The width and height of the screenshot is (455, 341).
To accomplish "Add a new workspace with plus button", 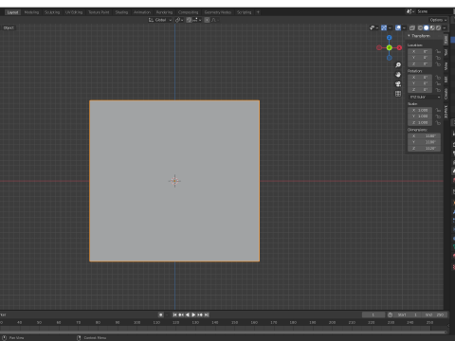I will tap(258, 12).
